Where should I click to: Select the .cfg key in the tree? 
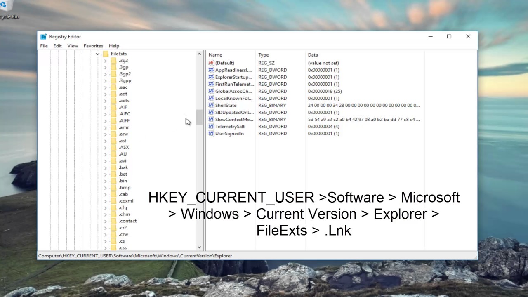tap(123, 208)
